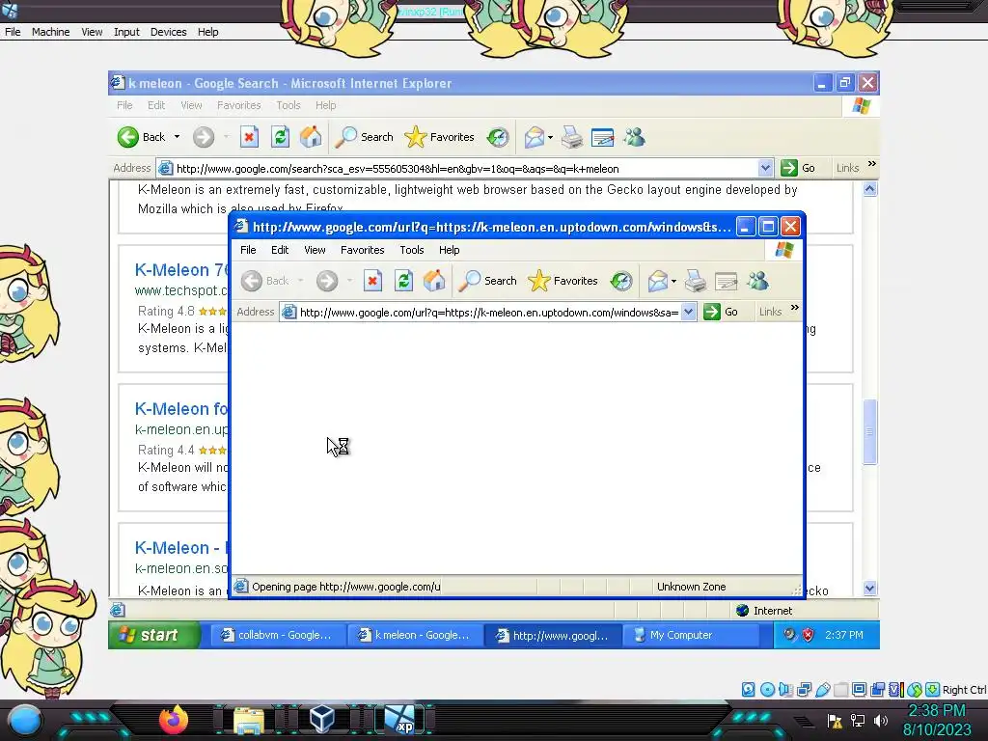The height and width of the screenshot is (741, 988).
Task: Open file manager from host taskbar
Action: point(248,720)
